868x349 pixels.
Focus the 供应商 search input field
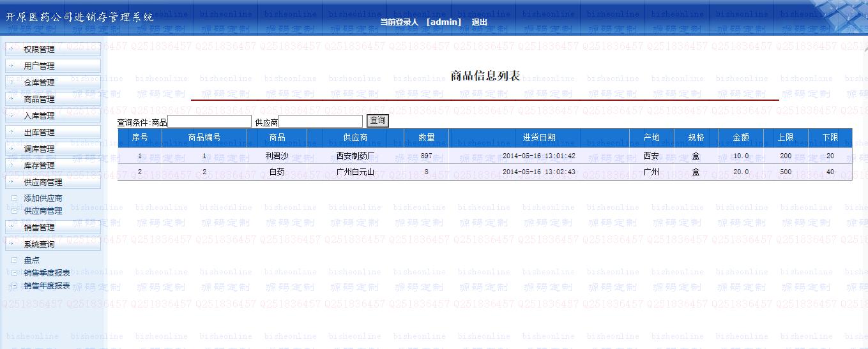tap(321, 121)
